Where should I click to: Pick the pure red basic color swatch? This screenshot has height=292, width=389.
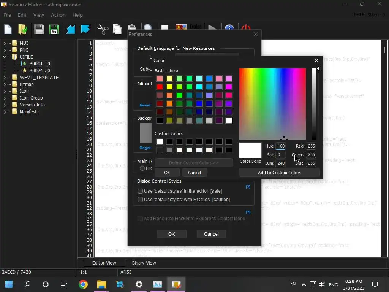click(160, 87)
